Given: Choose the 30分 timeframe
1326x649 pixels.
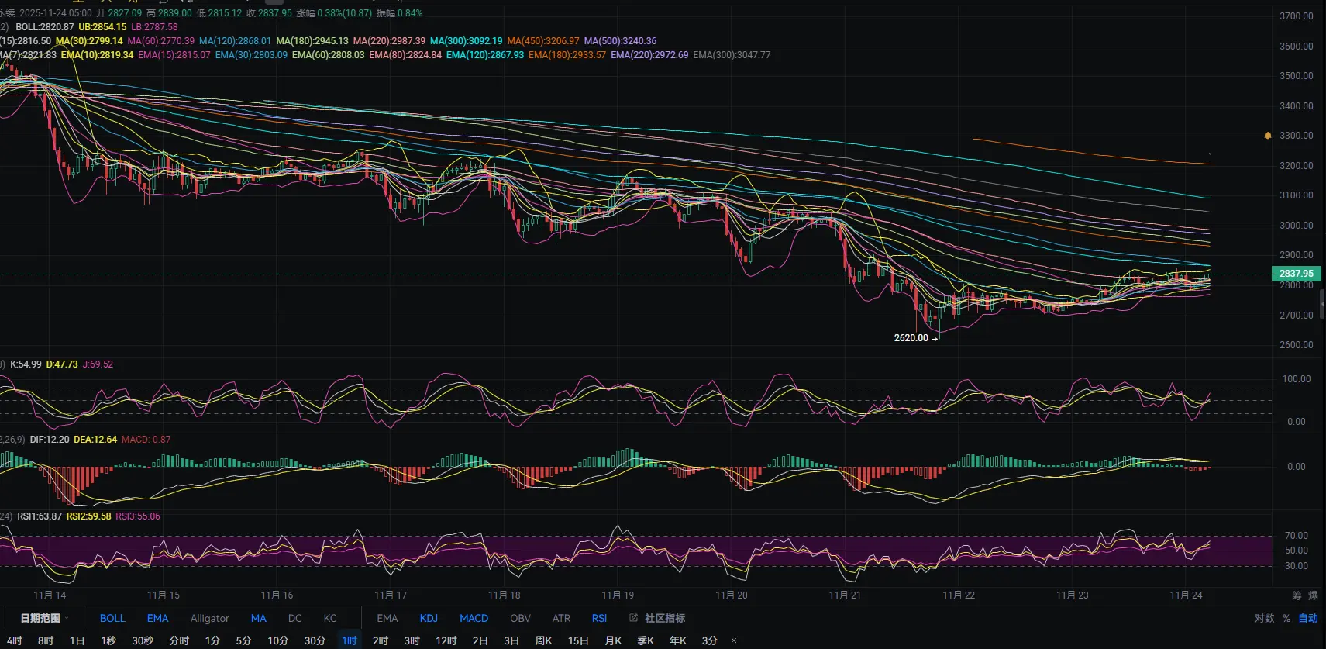Looking at the screenshot, I should click(x=315, y=640).
